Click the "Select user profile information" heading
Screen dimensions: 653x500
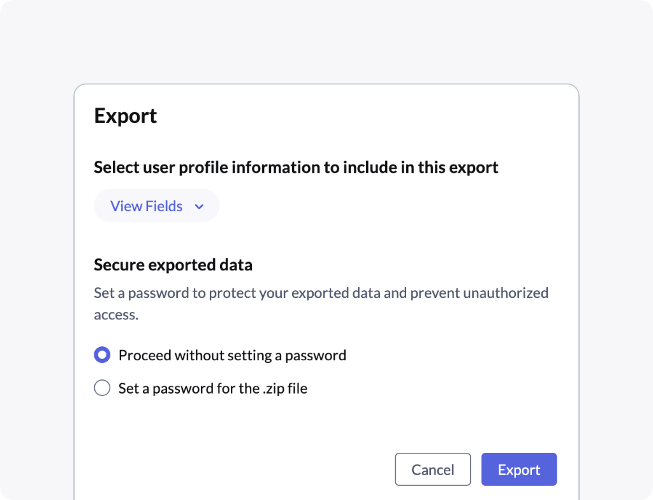click(296, 167)
